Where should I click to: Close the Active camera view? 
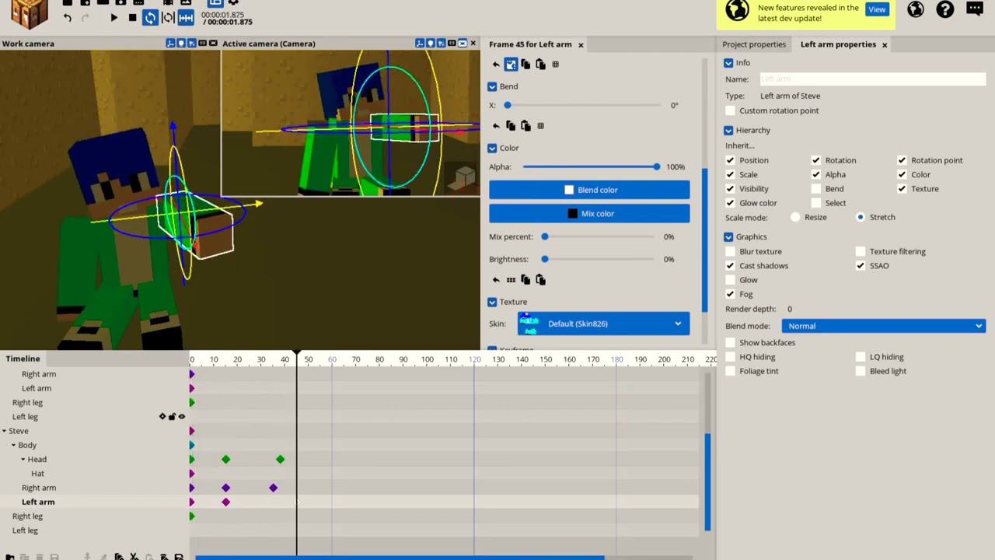coord(473,43)
